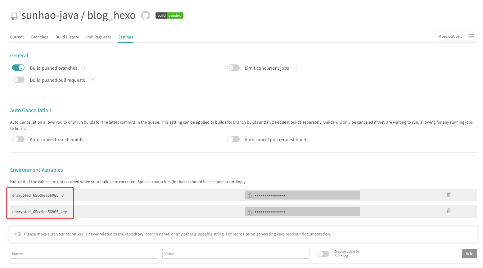Click the repository book icon
The image size is (483, 268).
click(x=14, y=16)
